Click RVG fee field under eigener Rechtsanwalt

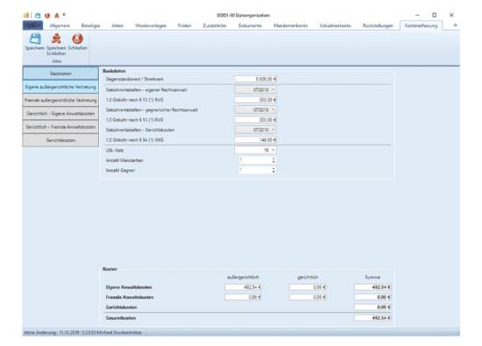[x=255, y=100]
